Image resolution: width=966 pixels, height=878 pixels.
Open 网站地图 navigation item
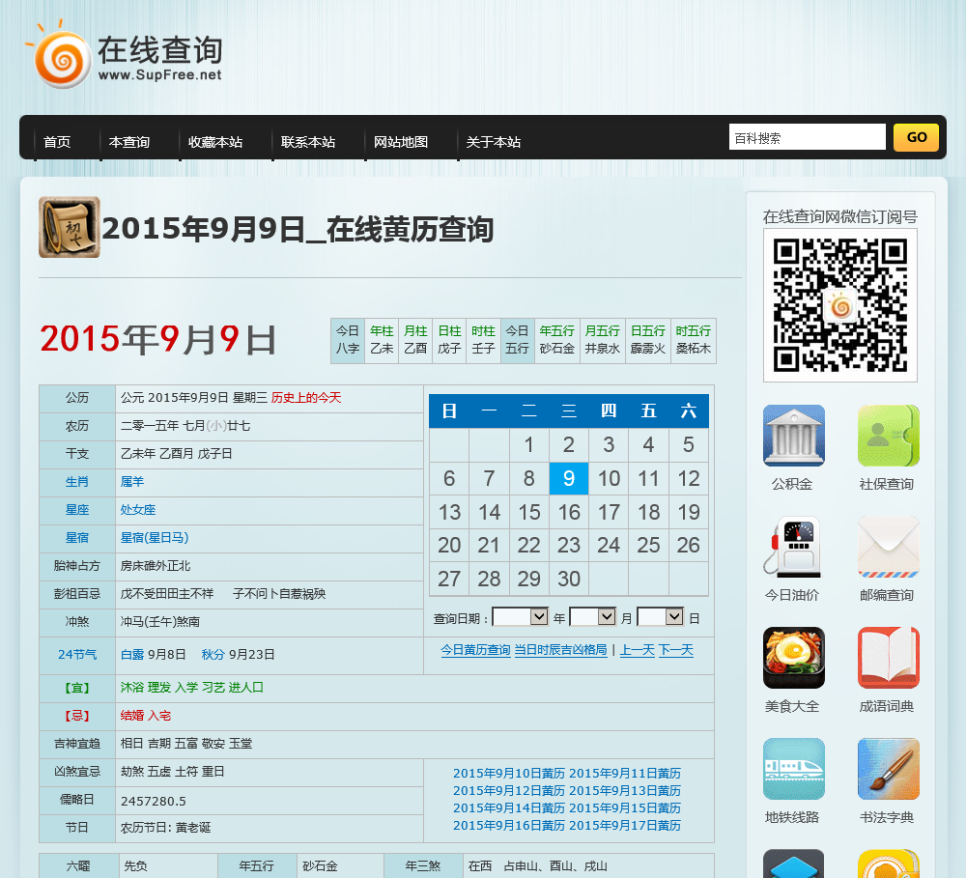[401, 142]
